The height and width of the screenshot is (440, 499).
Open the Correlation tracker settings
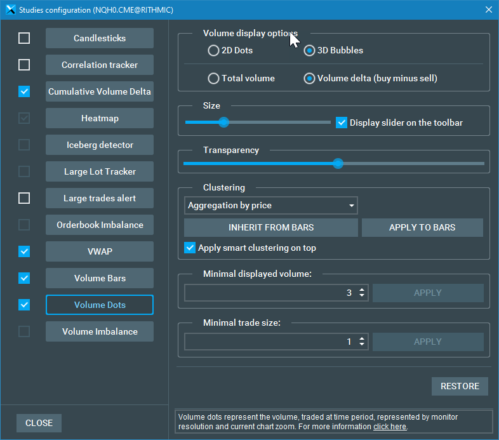point(100,65)
